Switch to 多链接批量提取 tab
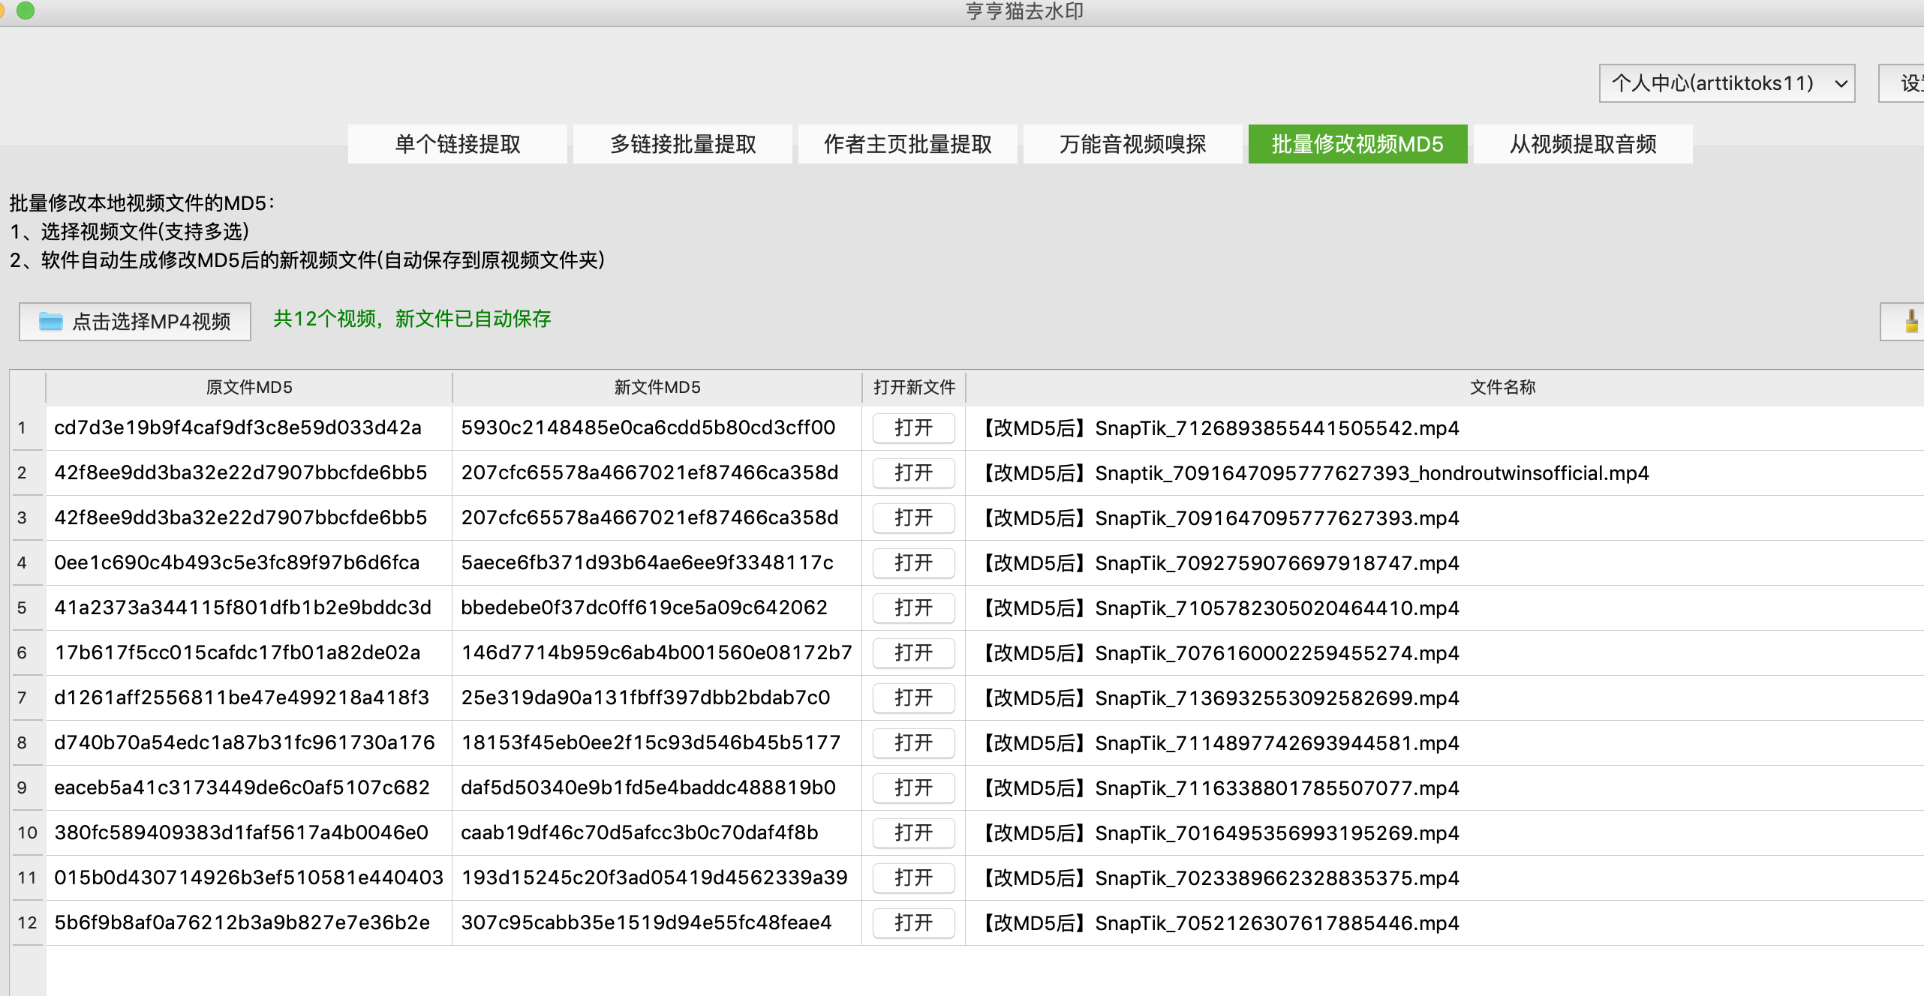This screenshot has width=1924, height=996. (x=683, y=144)
